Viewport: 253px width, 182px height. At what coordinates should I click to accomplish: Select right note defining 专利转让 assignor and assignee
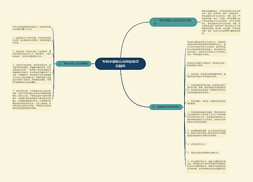[x=206, y=48]
